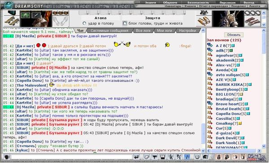Click the floppy disk save icon
269x163 pixels.
tap(163, 157)
